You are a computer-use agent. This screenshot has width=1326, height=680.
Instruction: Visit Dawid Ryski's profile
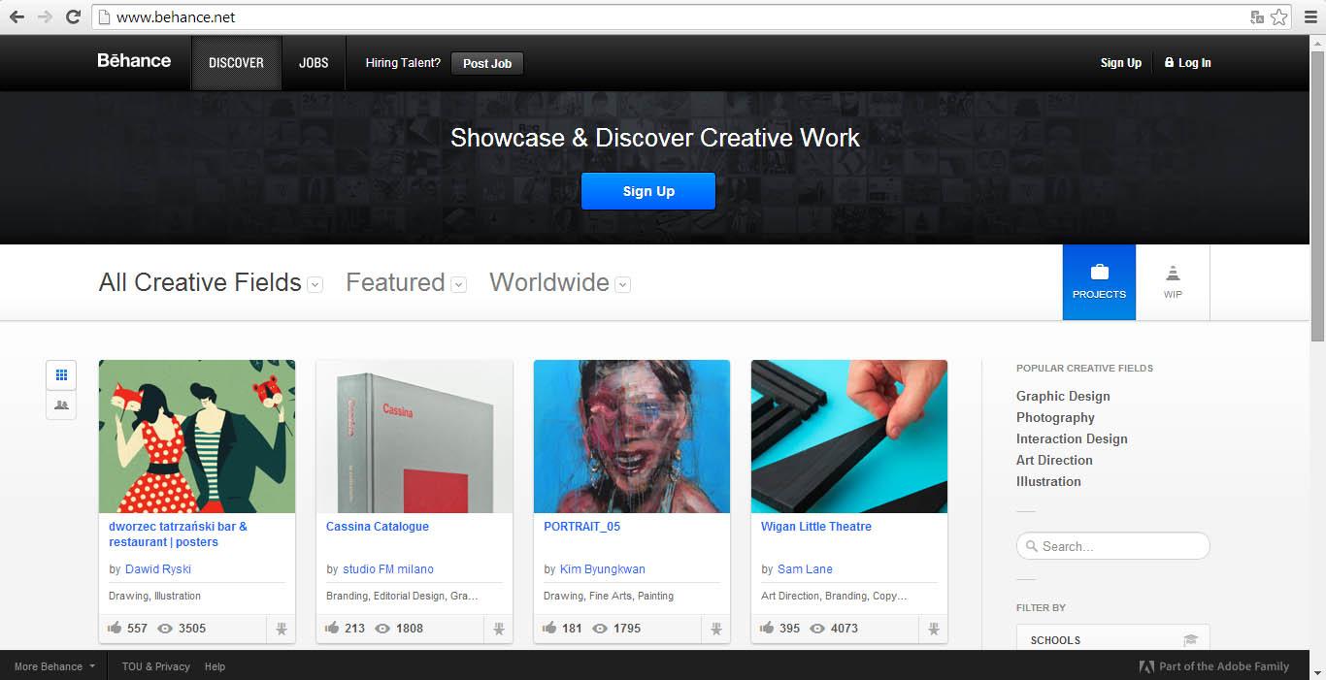click(x=158, y=569)
